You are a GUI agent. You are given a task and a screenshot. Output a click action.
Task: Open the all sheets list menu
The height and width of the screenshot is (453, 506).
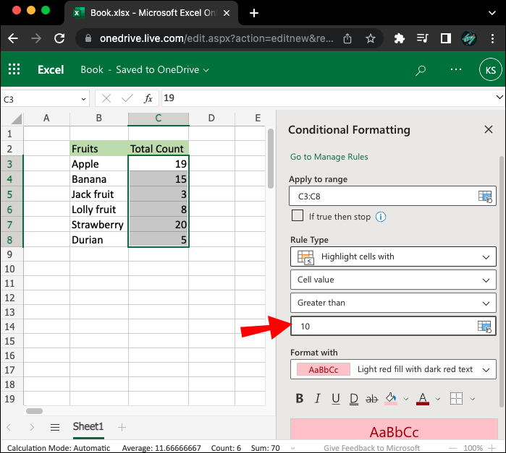(x=55, y=428)
